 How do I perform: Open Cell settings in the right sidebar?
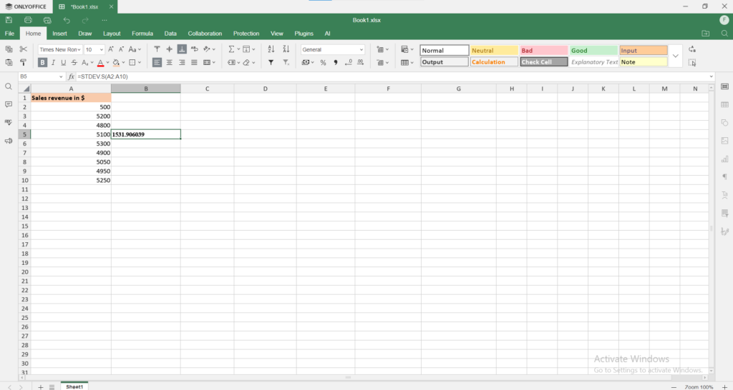coord(724,86)
